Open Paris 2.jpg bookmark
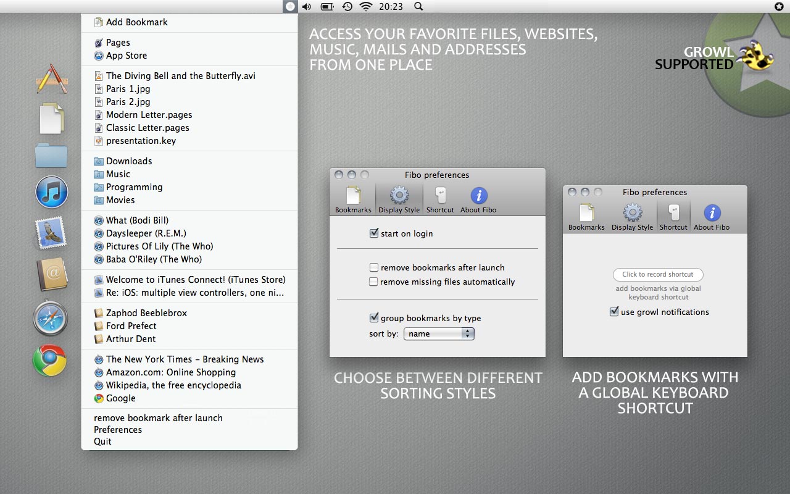 (x=189, y=102)
